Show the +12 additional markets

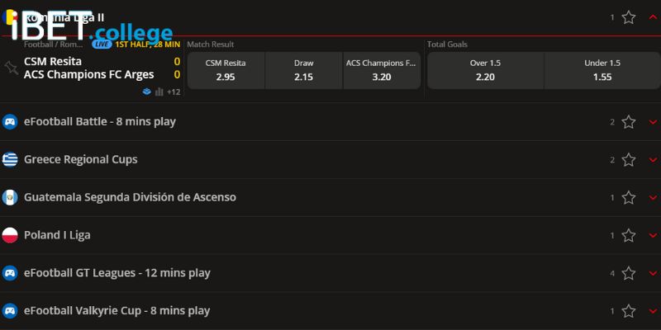coord(174,92)
